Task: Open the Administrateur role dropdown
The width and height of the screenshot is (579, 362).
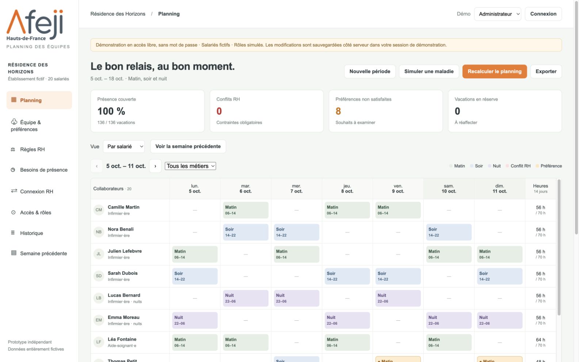Action: [498, 14]
